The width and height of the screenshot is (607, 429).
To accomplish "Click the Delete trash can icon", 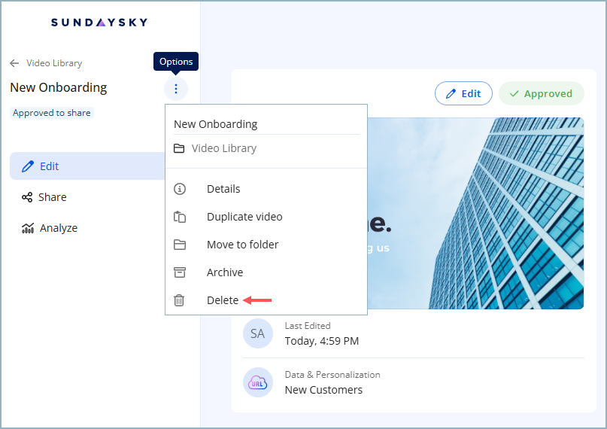I will (179, 300).
